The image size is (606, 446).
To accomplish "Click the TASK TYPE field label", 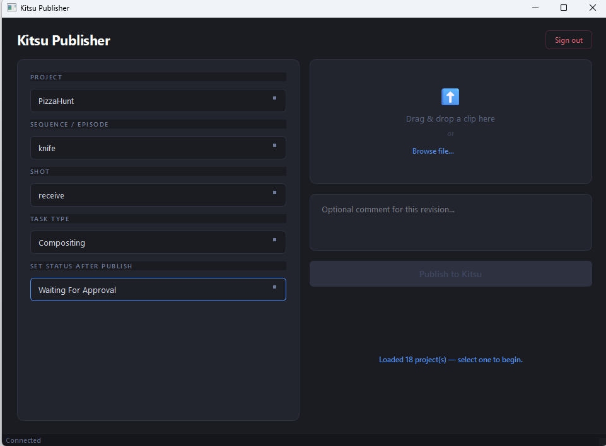I will point(49,219).
